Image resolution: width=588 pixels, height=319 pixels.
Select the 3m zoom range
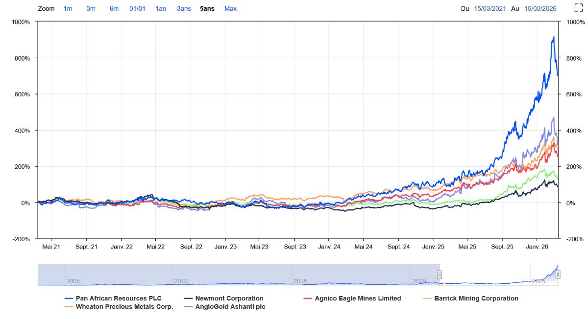pyautogui.click(x=91, y=8)
